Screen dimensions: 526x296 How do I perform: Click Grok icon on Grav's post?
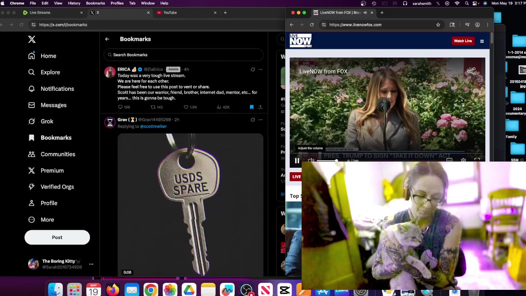(253, 120)
